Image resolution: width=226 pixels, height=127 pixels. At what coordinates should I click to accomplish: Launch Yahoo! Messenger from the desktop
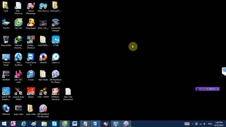click(31, 8)
